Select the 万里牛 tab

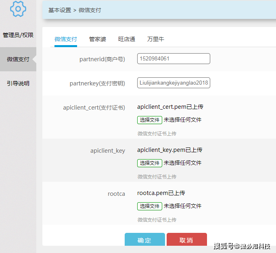tap(156, 39)
